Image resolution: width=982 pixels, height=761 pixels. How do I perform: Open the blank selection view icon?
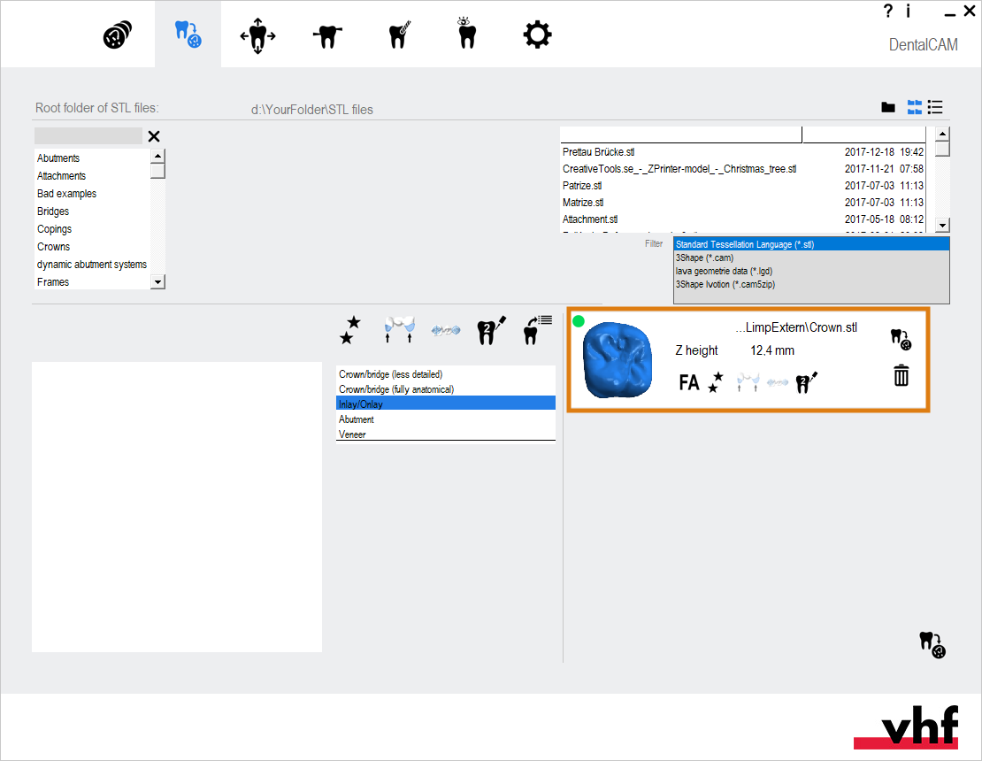tap(118, 36)
